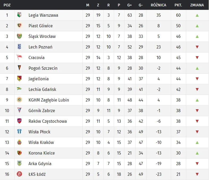Click Korona Kielce points value 30
The image size is (209, 180).
pyautogui.click(x=178, y=153)
